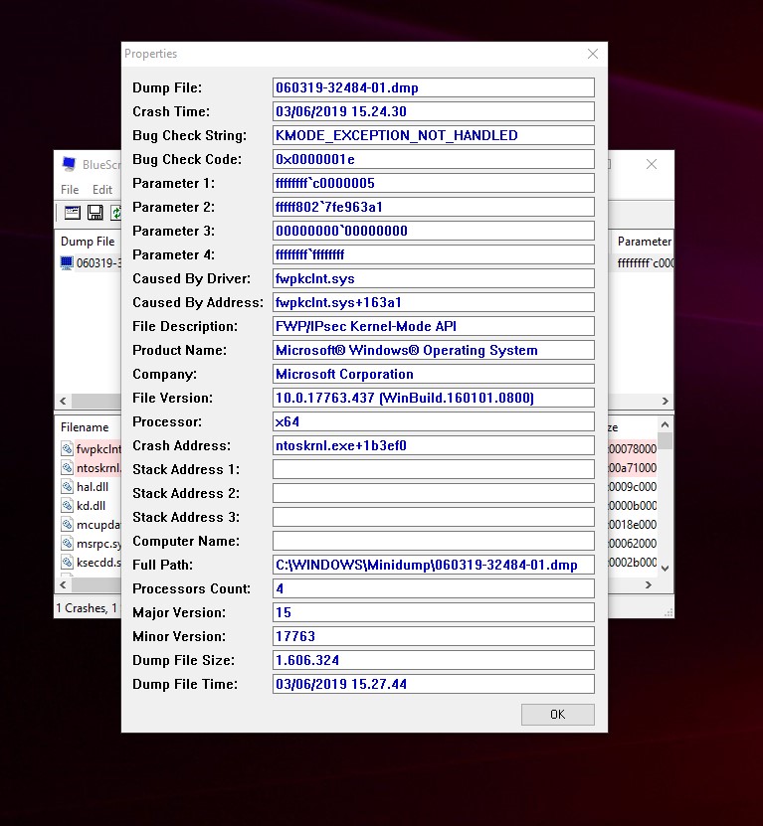Viewport: 763px width, 826px height.
Task: Click OK in the Properties dialog
Action: (557, 715)
